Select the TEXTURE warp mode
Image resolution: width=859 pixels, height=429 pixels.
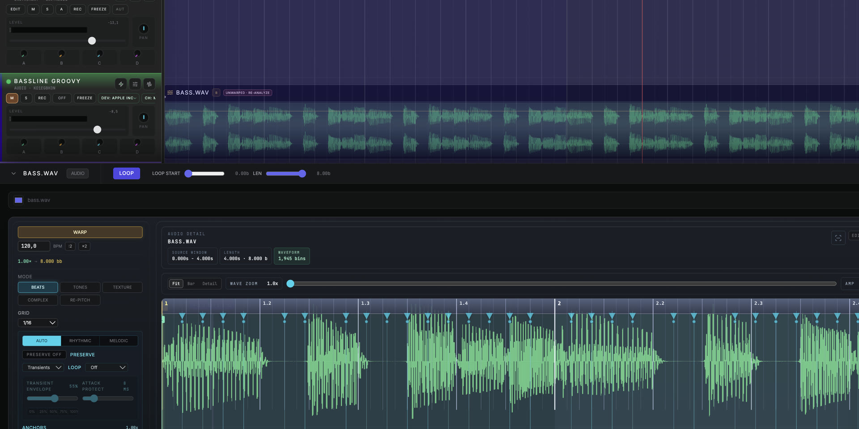pos(122,287)
